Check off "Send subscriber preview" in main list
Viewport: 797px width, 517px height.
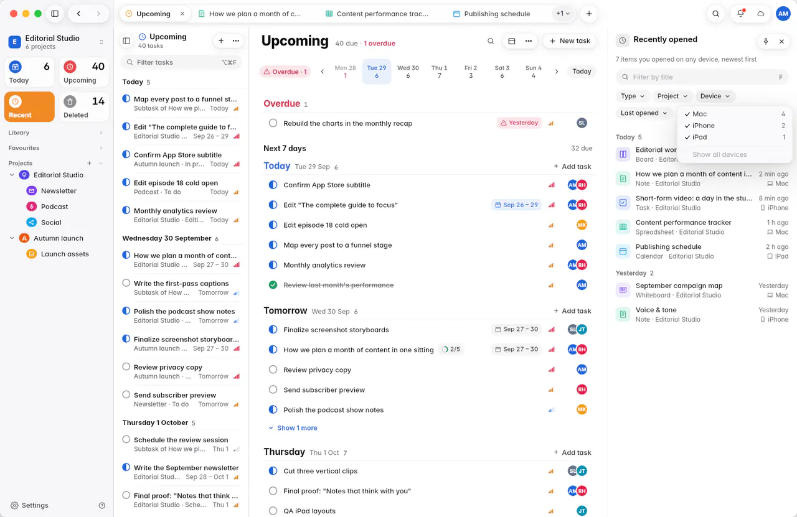[x=273, y=389]
